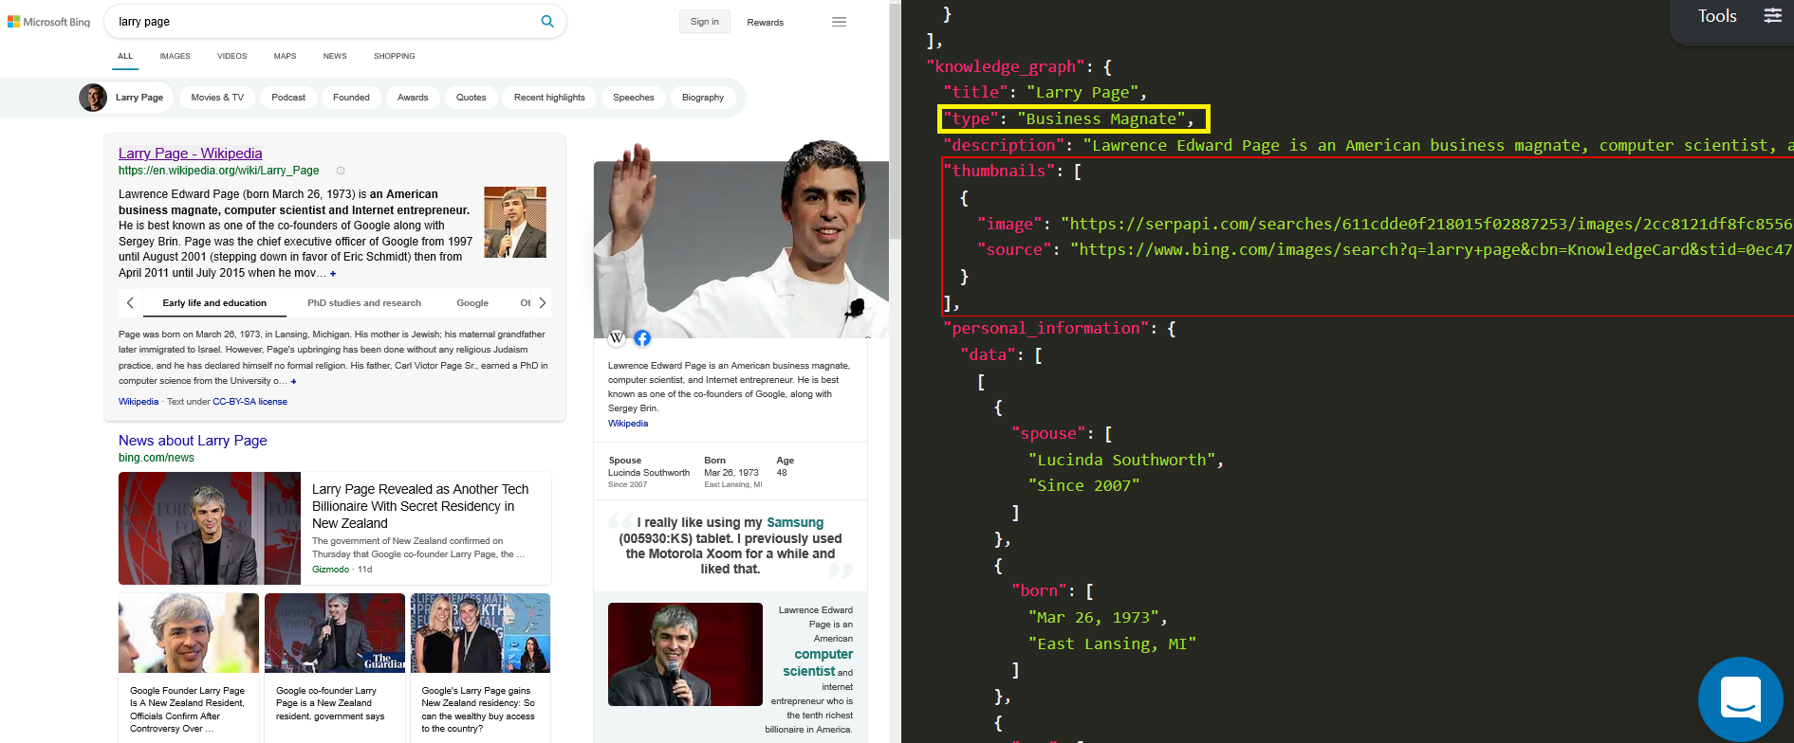Select the Speeches chip
This screenshot has width=1794, height=743.
pos(634,98)
